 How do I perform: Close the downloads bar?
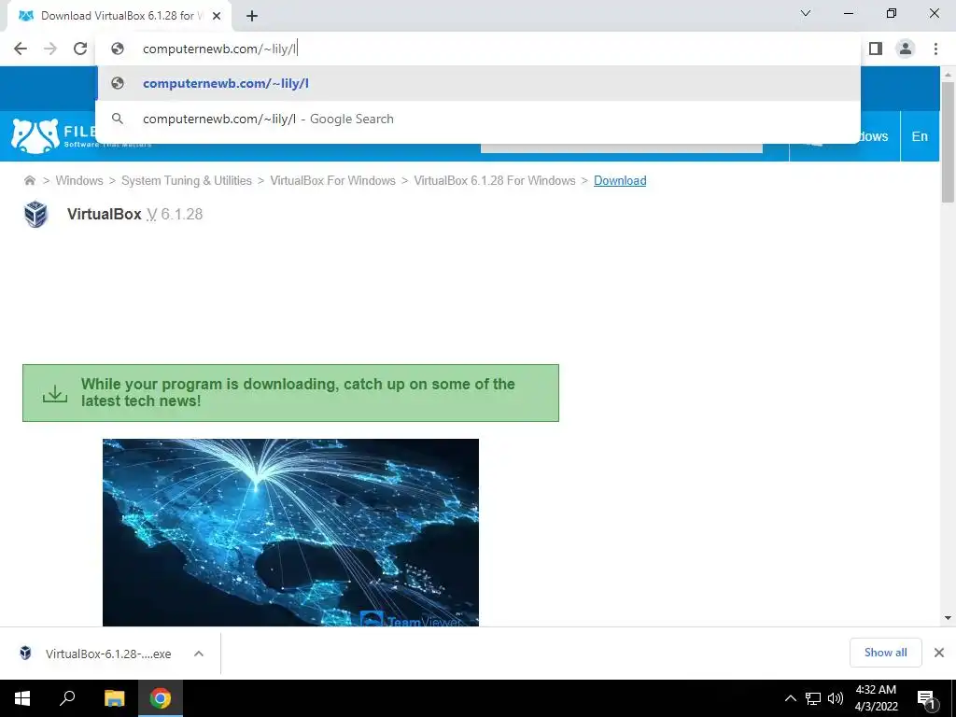pos(939,653)
